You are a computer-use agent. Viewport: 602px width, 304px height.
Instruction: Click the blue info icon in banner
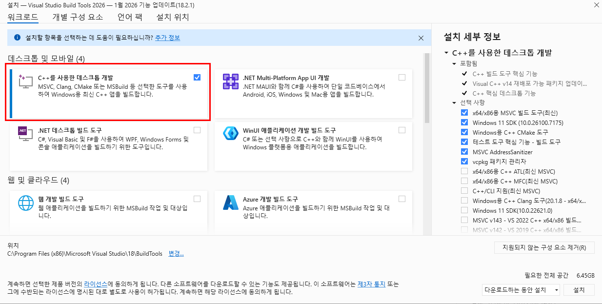pyautogui.click(x=18, y=38)
